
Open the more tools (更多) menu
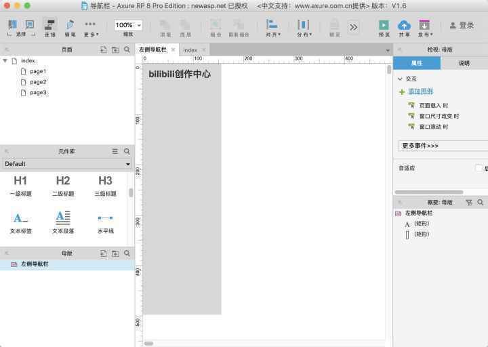tap(91, 27)
